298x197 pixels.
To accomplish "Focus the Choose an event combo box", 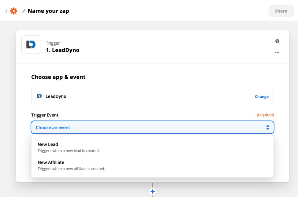I will pos(152,127).
